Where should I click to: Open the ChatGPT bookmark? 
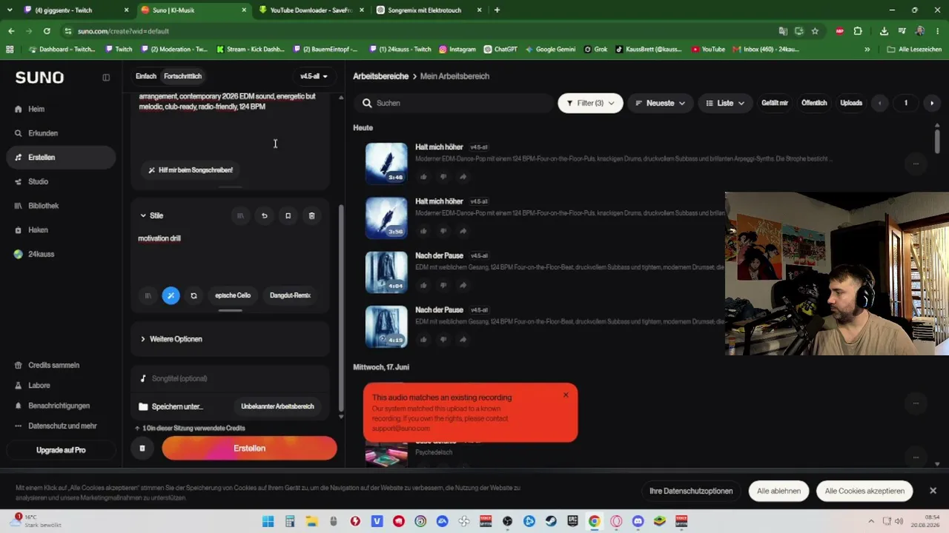point(500,49)
